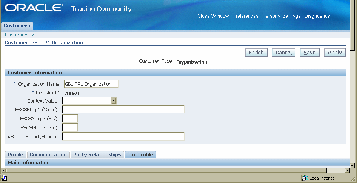This screenshot has width=357, height=183.
Task: Click the browser page icon in status bar
Action: [x=4, y=178]
